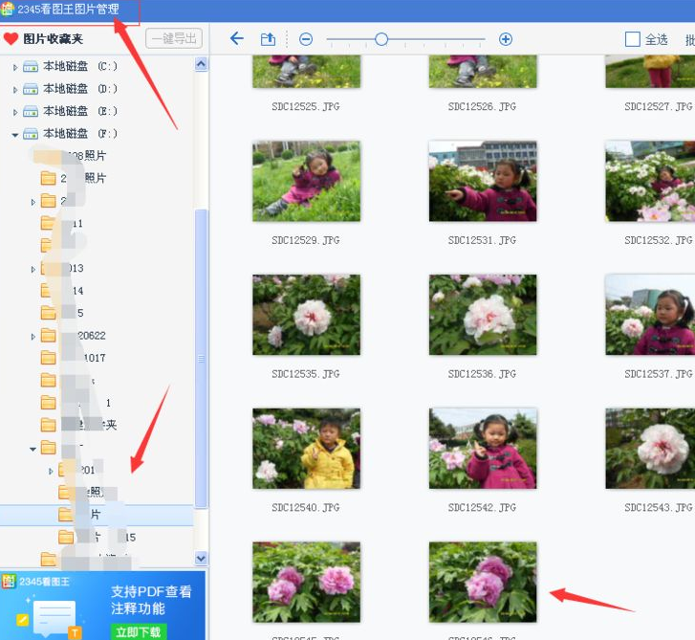Viewport: 695px width, 640px height.
Task: Open the SDC12540.JPG photo thumbnail
Action: (306, 449)
